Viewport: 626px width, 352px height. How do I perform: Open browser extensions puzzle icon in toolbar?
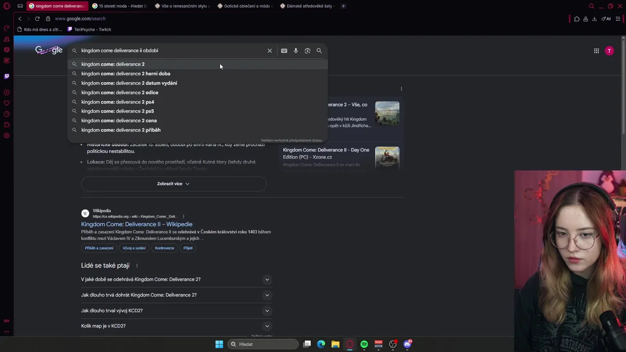577,19
